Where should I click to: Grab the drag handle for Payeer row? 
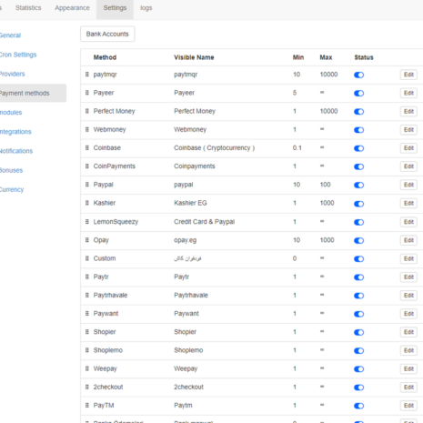[x=87, y=93]
